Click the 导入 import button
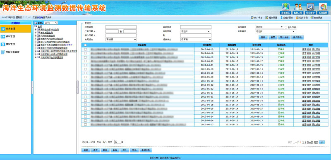 pyautogui.click(x=125, y=151)
